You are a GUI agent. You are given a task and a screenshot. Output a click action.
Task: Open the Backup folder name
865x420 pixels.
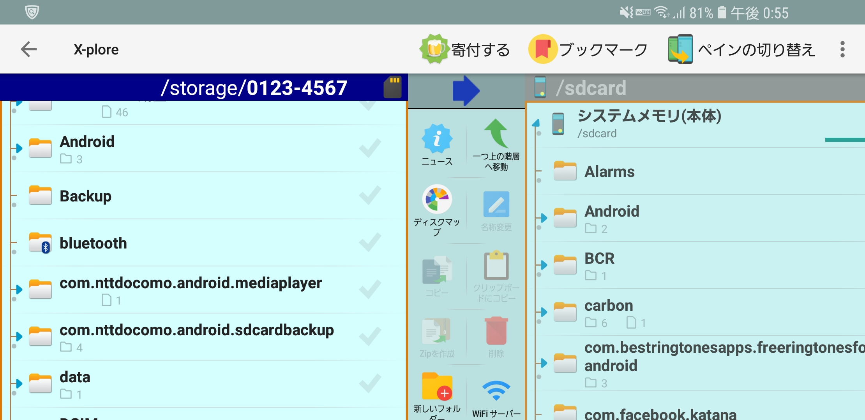[85, 196]
